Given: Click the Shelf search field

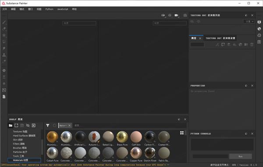Looking at the screenshot, I should 129,125.
